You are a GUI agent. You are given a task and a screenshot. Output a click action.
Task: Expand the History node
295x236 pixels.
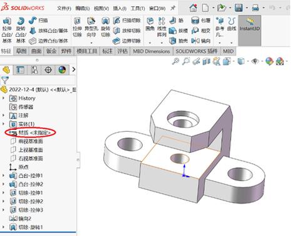coord(3,98)
